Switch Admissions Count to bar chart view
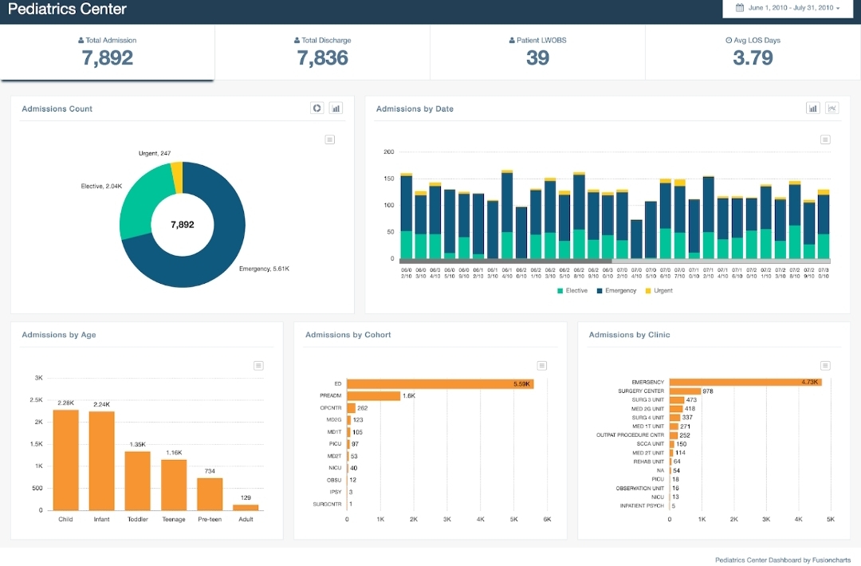Image resolution: width=861 pixels, height=566 pixels. [336, 108]
